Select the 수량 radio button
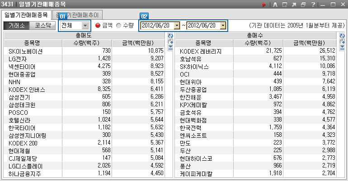 [x=118, y=26]
